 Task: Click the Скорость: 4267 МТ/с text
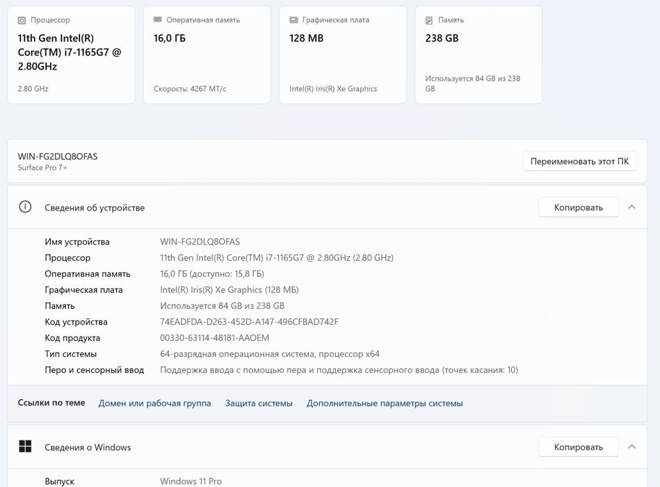click(190, 89)
